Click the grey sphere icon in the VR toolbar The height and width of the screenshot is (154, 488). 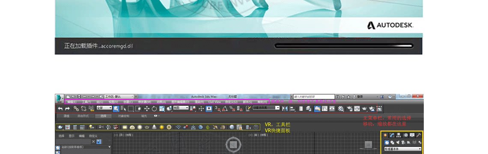point(232,127)
